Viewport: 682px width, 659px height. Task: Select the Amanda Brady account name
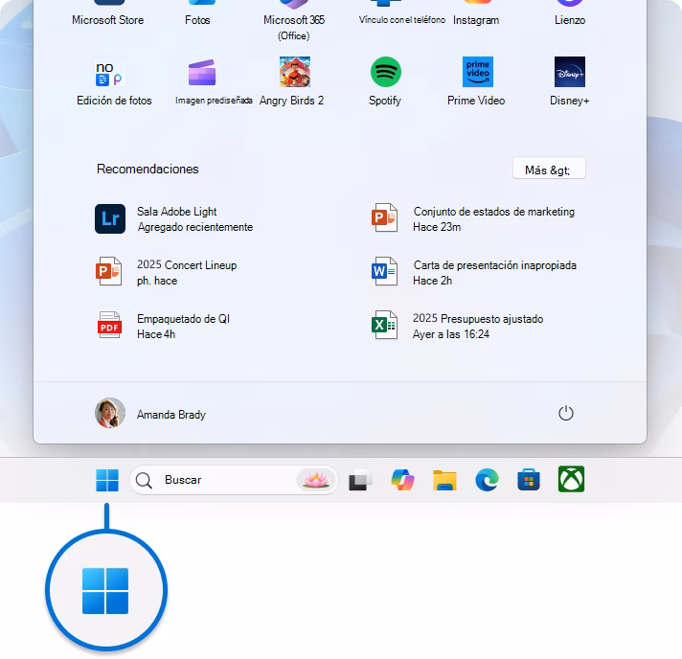[x=170, y=415]
